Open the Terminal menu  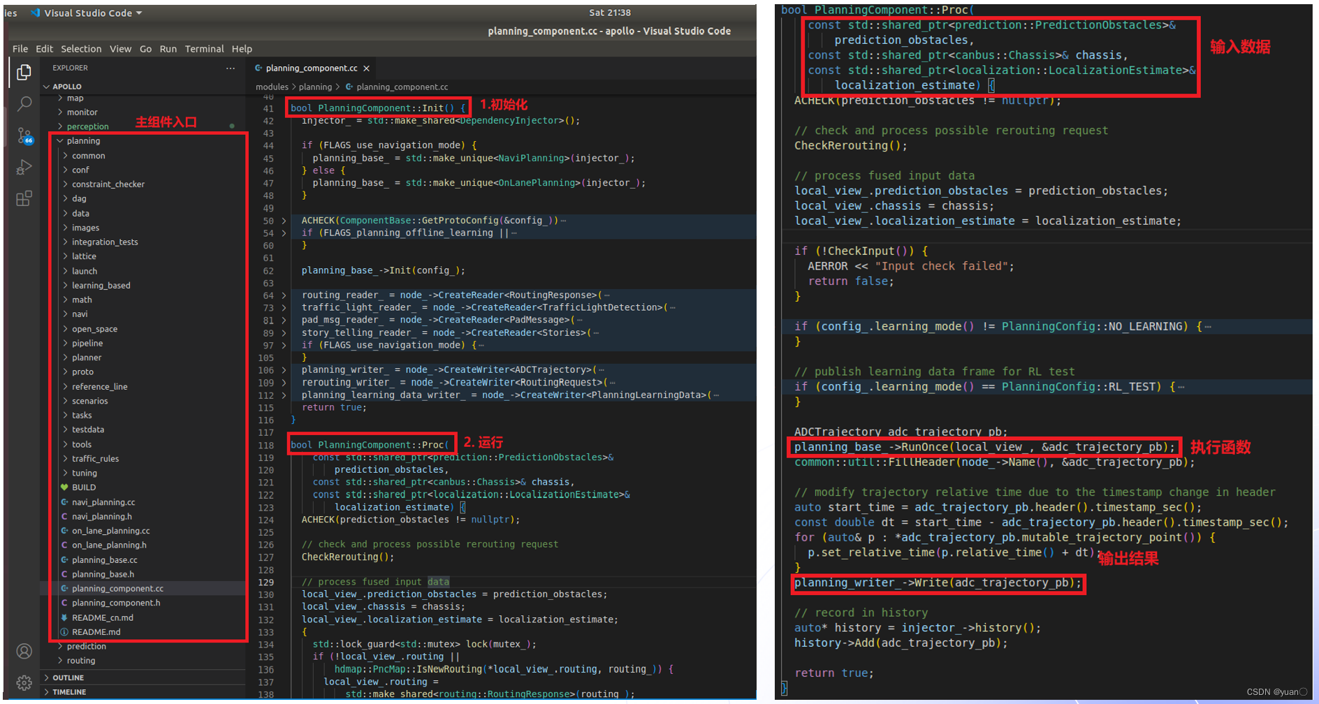click(x=204, y=49)
